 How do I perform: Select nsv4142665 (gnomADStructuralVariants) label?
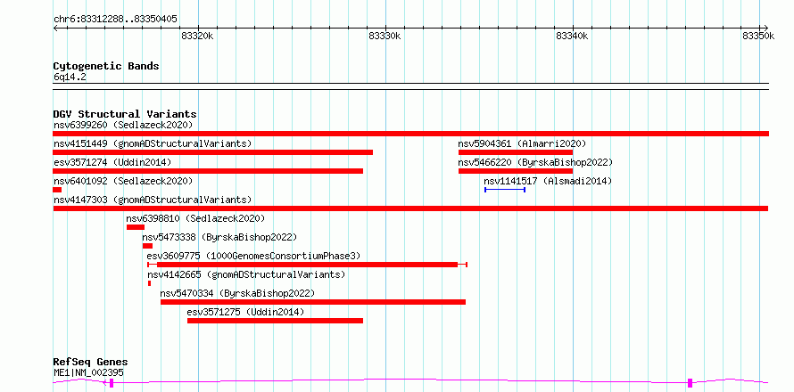point(246,274)
